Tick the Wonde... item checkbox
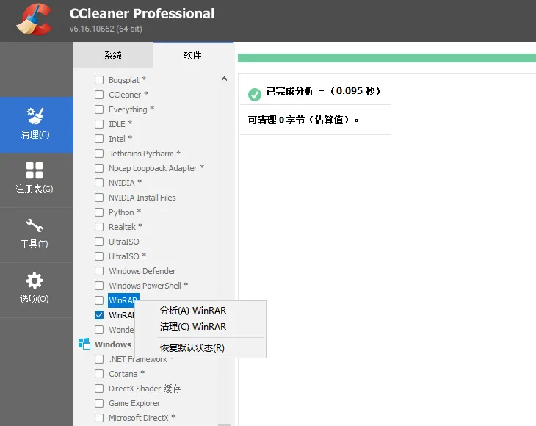This screenshot has width=536, height=426. pyautogui.click(x=99, y=330)
